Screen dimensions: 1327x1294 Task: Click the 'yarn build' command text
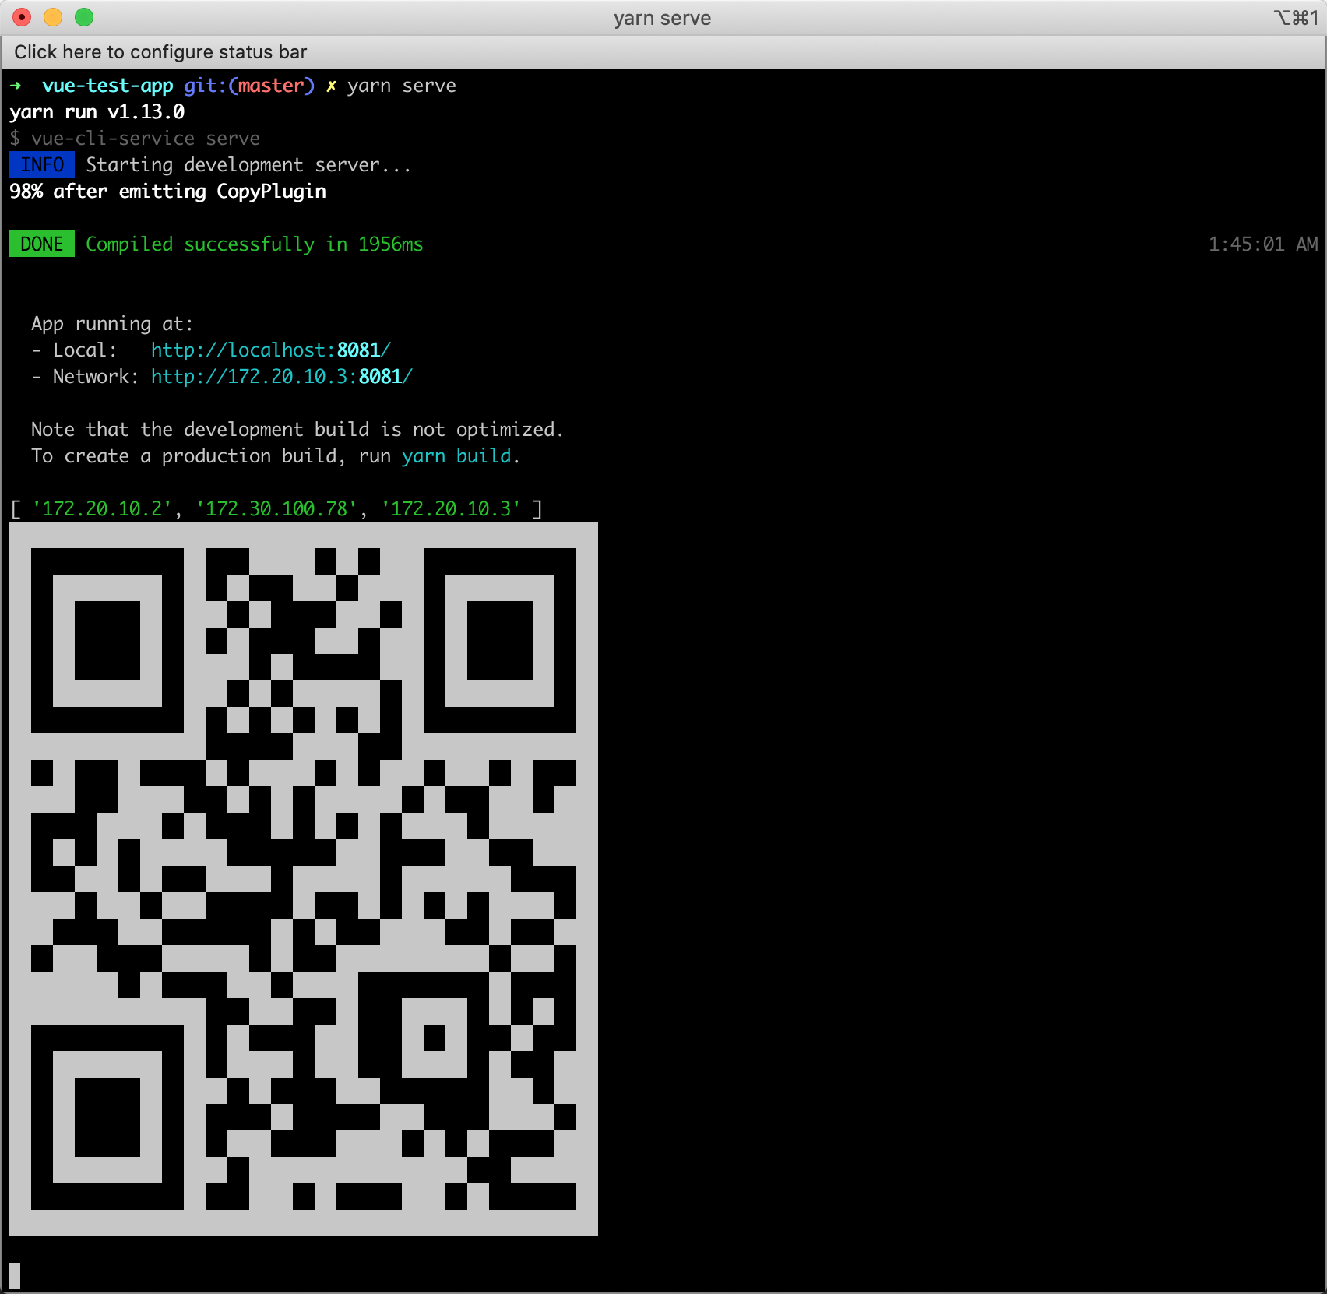pos(456,456)
